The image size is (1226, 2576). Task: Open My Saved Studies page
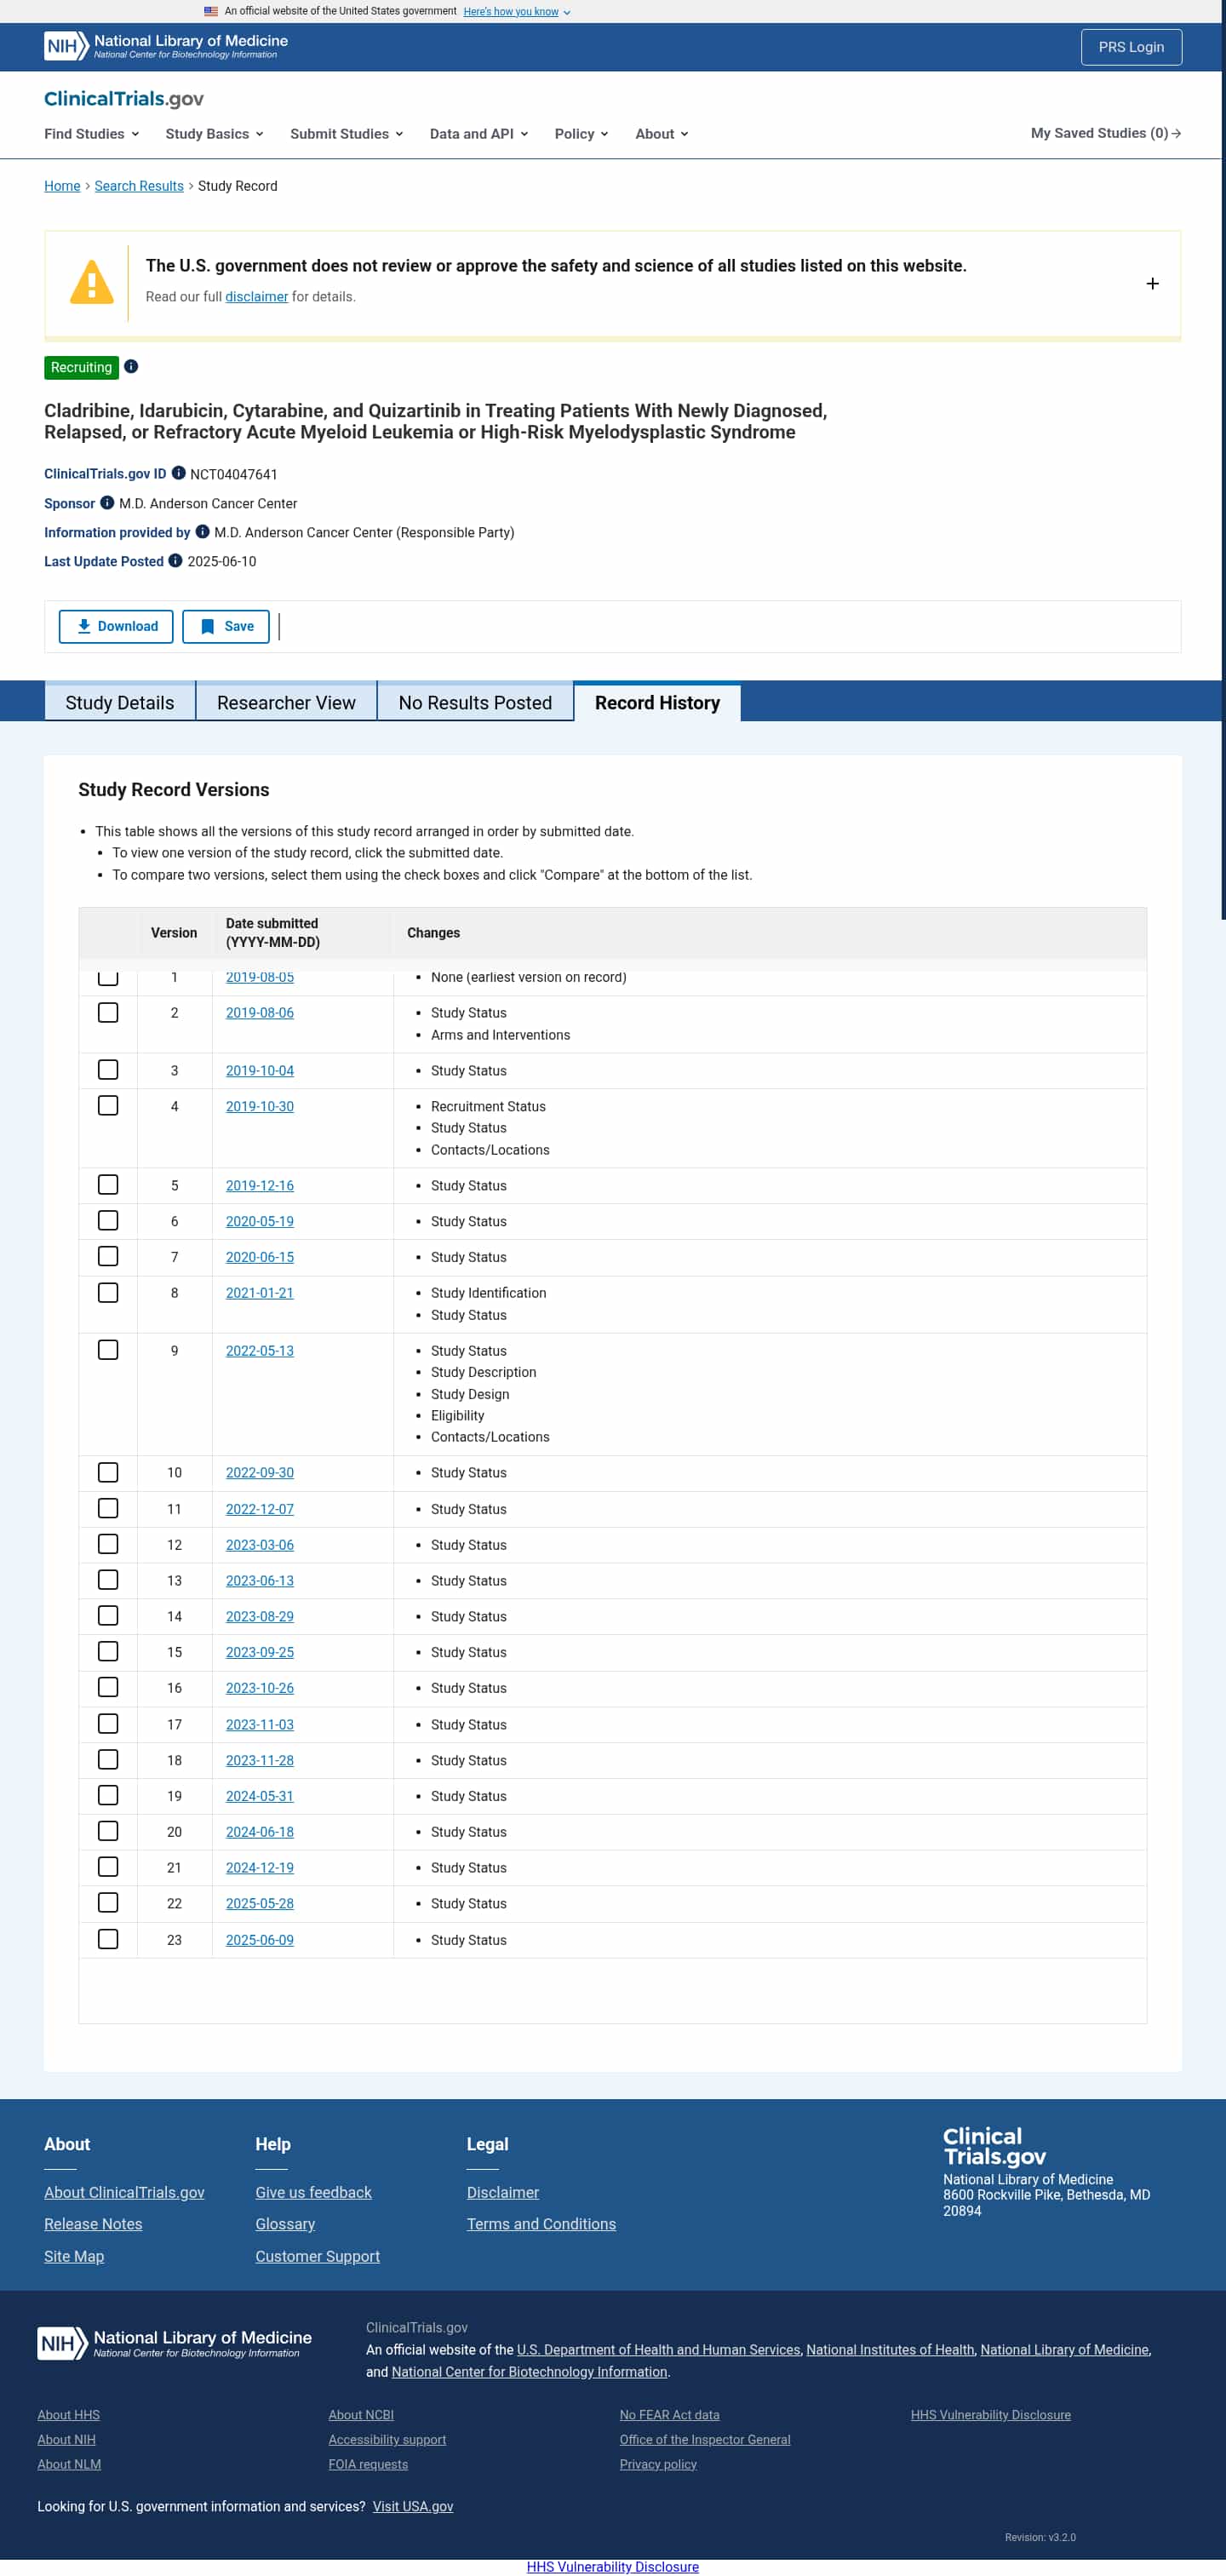tap(1105, 133)
